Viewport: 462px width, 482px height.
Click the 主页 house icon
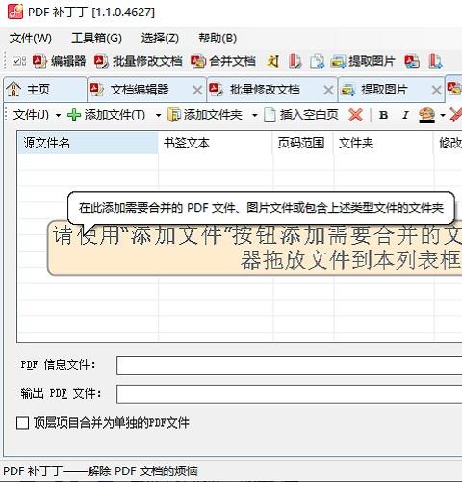click(13, 89)
